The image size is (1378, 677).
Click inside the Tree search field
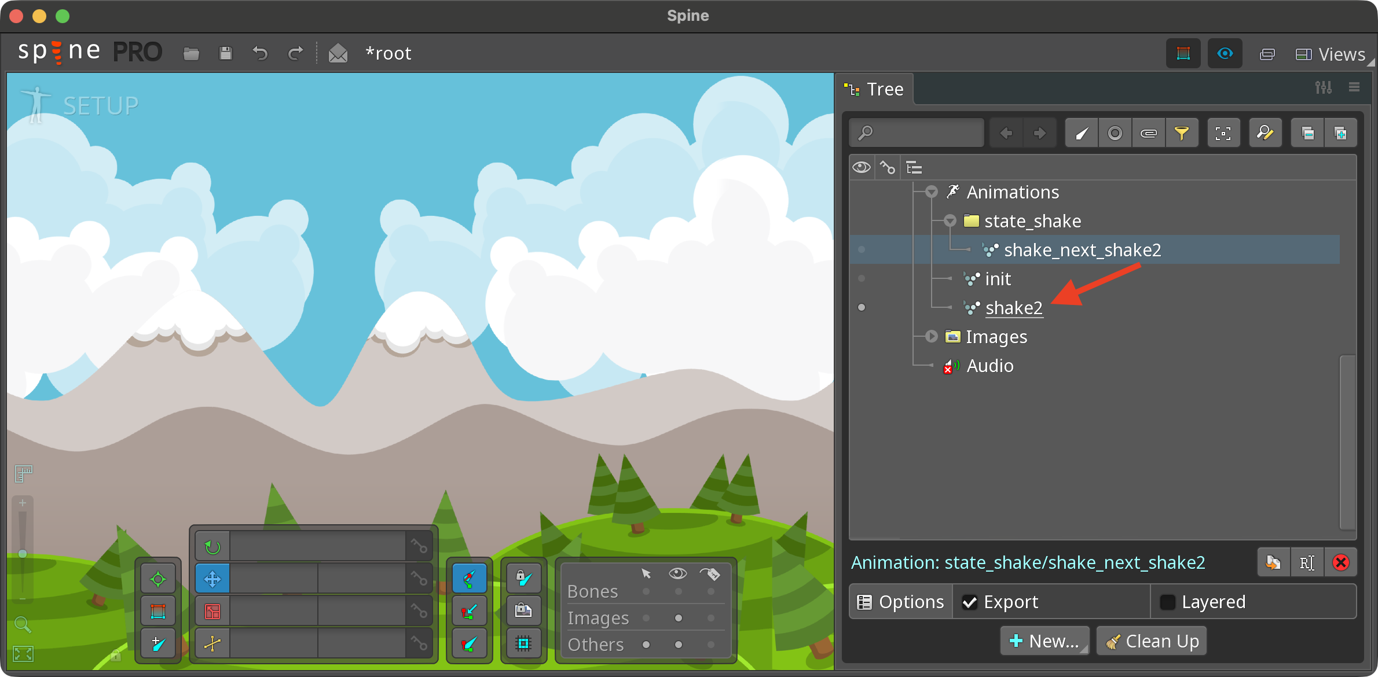916,133
